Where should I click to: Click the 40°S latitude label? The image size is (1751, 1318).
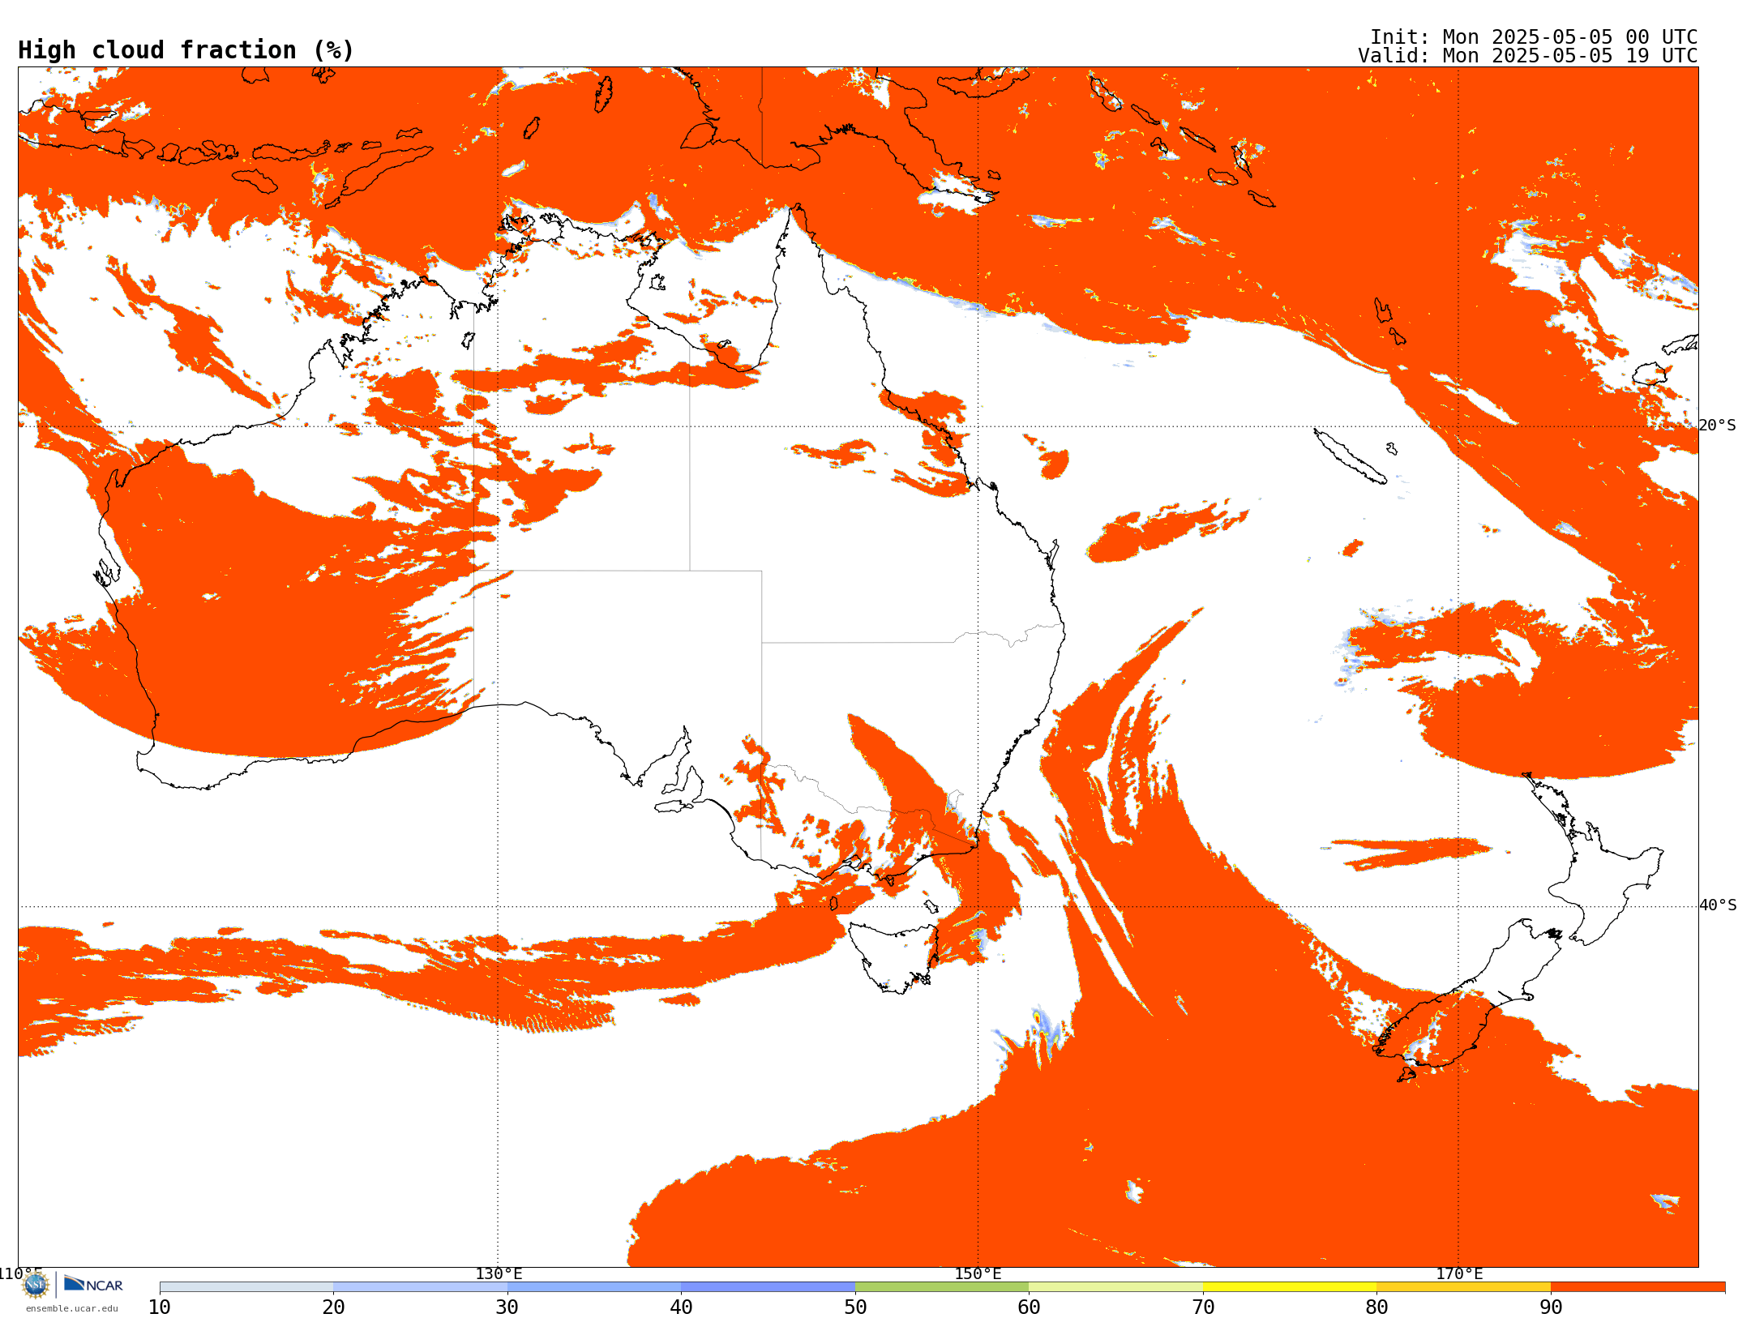pos(1717,905)
